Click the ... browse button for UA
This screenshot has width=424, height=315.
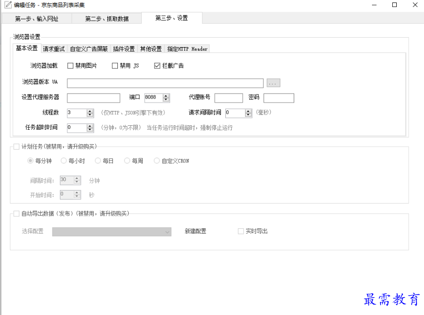coord(273,83)
